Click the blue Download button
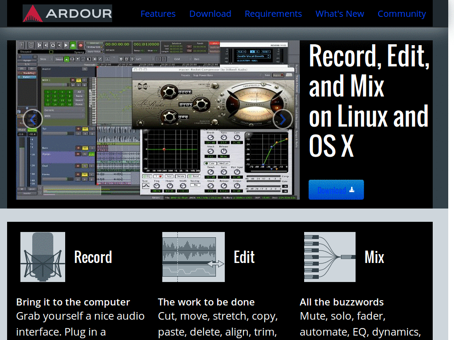The width and height of the screenshot is (454, 340). (336, 189)
